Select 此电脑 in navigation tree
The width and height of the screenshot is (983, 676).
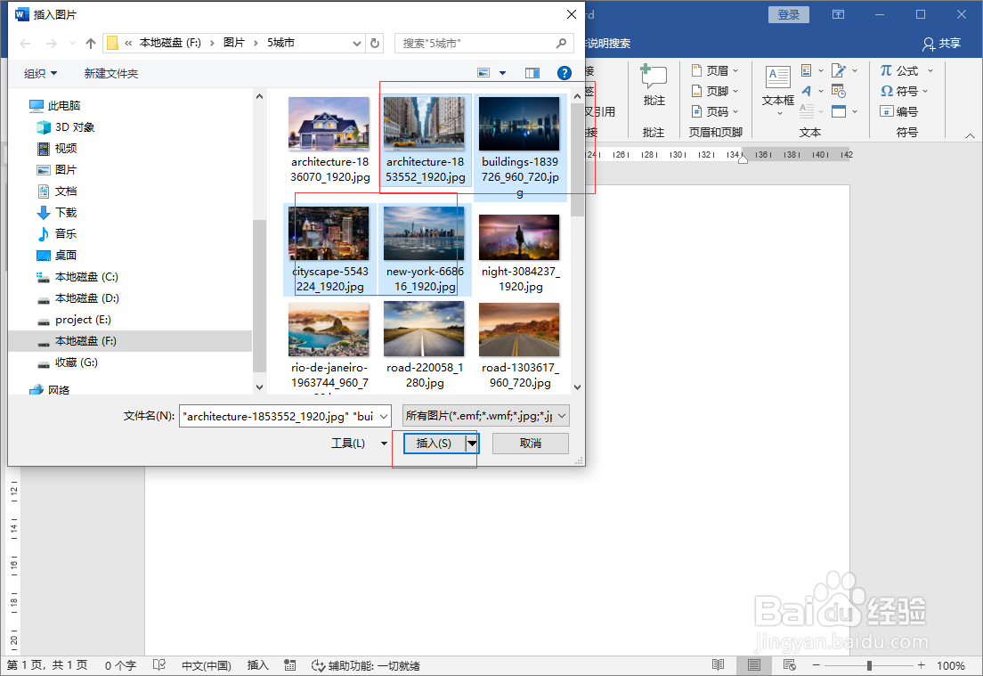point(55,105)
